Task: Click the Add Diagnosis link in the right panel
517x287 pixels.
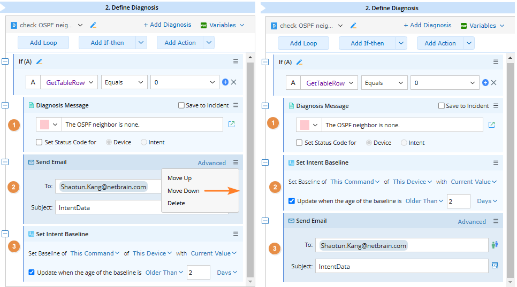Action: pos(427,25)
